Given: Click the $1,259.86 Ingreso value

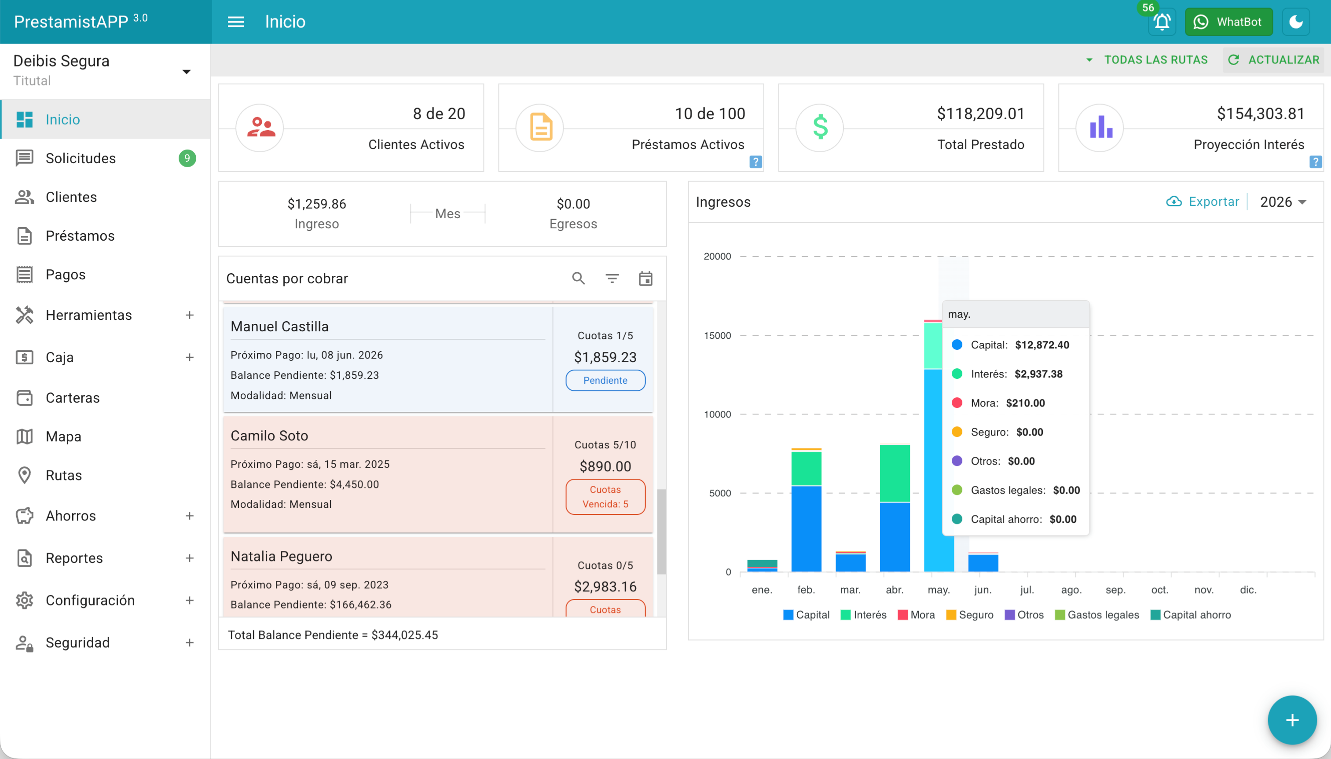Looking at the screenshot, I should click(316, 203).
